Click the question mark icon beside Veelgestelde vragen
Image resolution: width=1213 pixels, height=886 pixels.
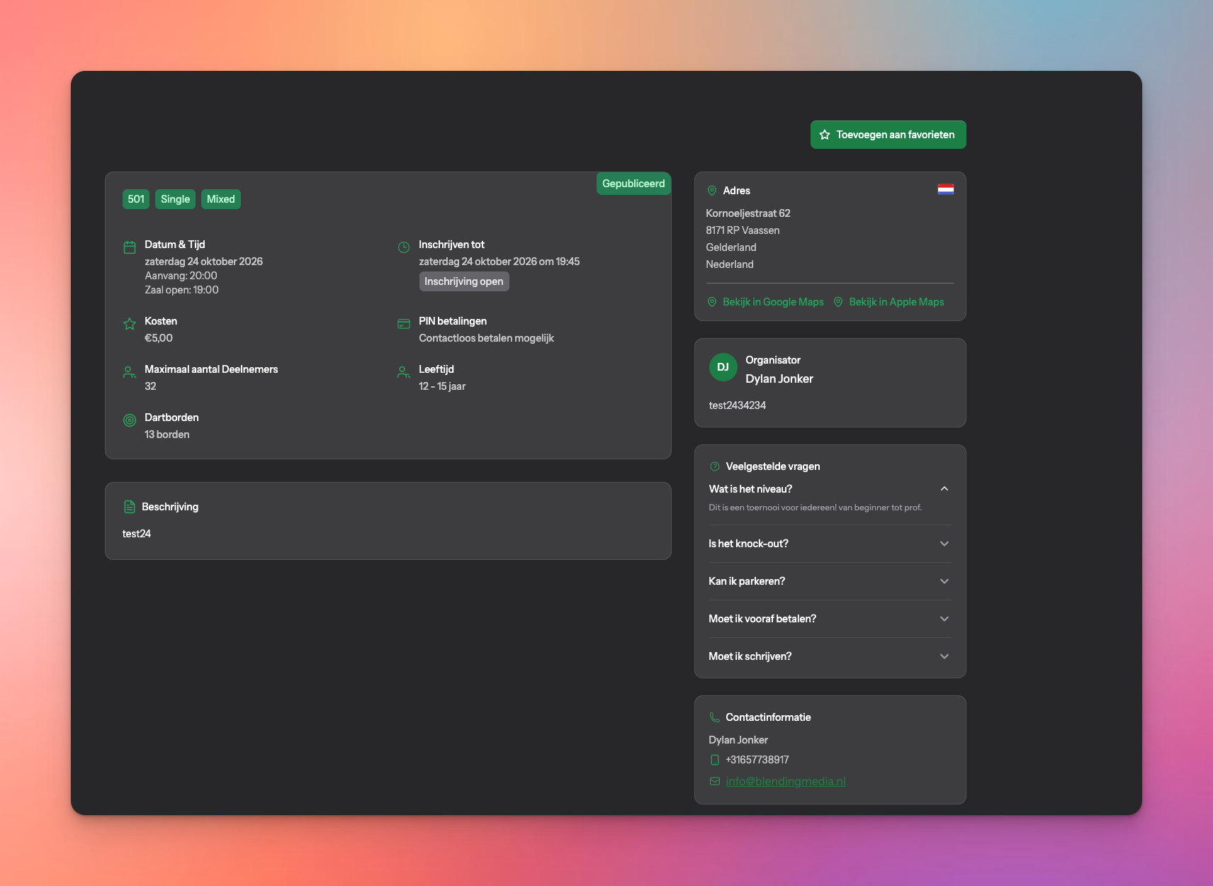[x=715, y=466]
